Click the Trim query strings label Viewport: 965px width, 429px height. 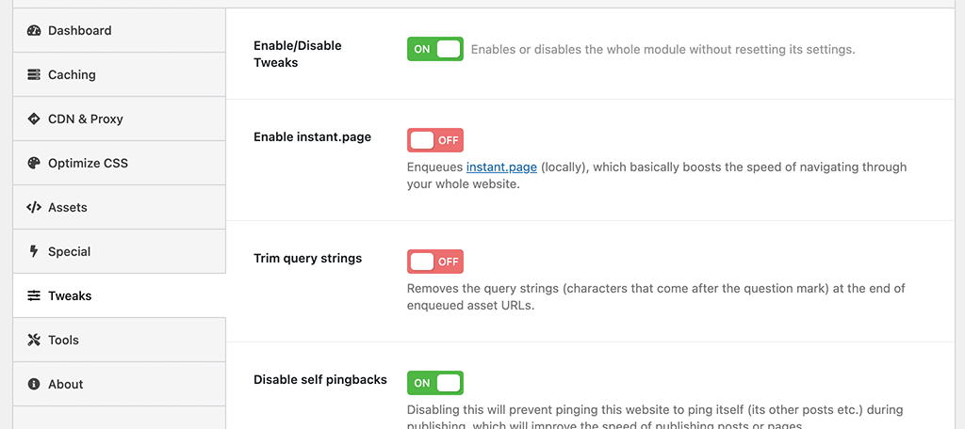pyautogui.click(x=308, y=258)
